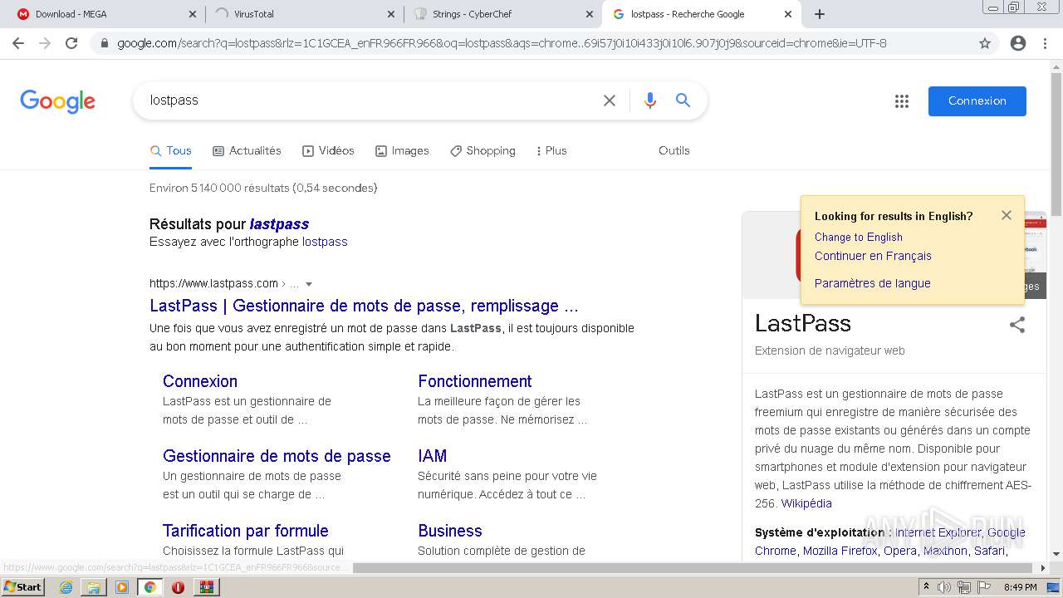Viewport: 1063px width, 598px height.
Task: Close the Download - MEGA tab
Action: coord(192,14)
